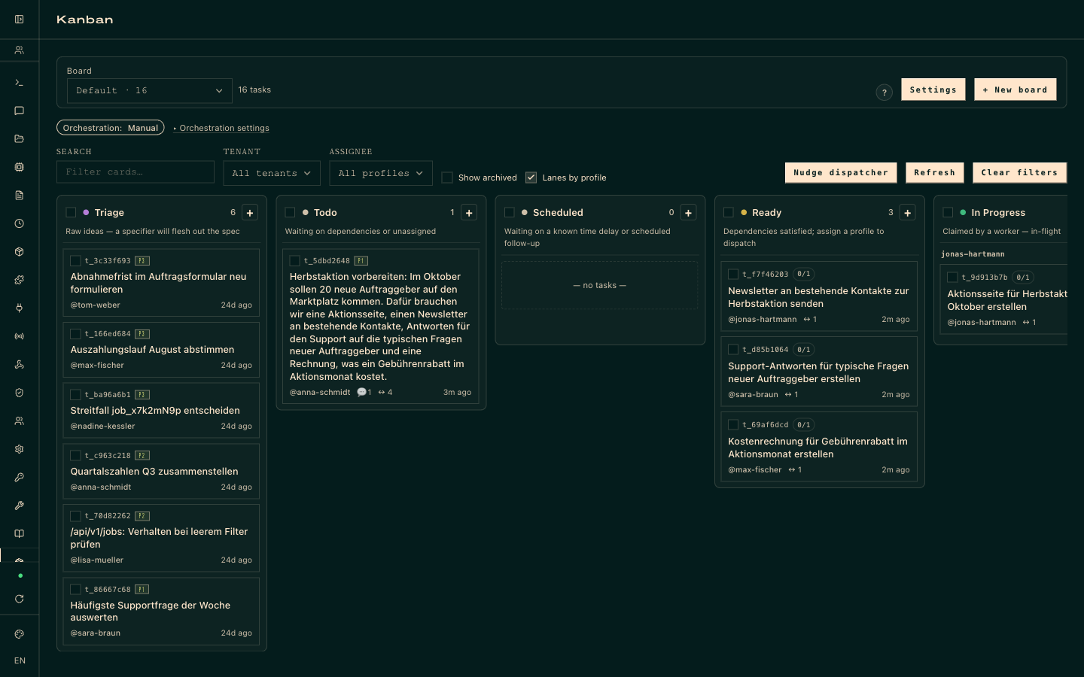Open the All tenants dropdown
1084x677 pixels.
click(x=272, y=173)
